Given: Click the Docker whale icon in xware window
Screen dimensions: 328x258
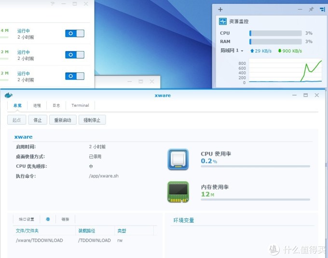Looking at the screenshot, I should coord(9,95).
